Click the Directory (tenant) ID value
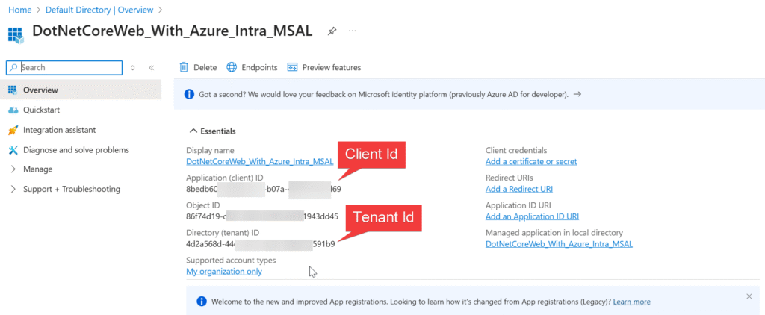Screen dimensions: 765x315 click(261, 244)
